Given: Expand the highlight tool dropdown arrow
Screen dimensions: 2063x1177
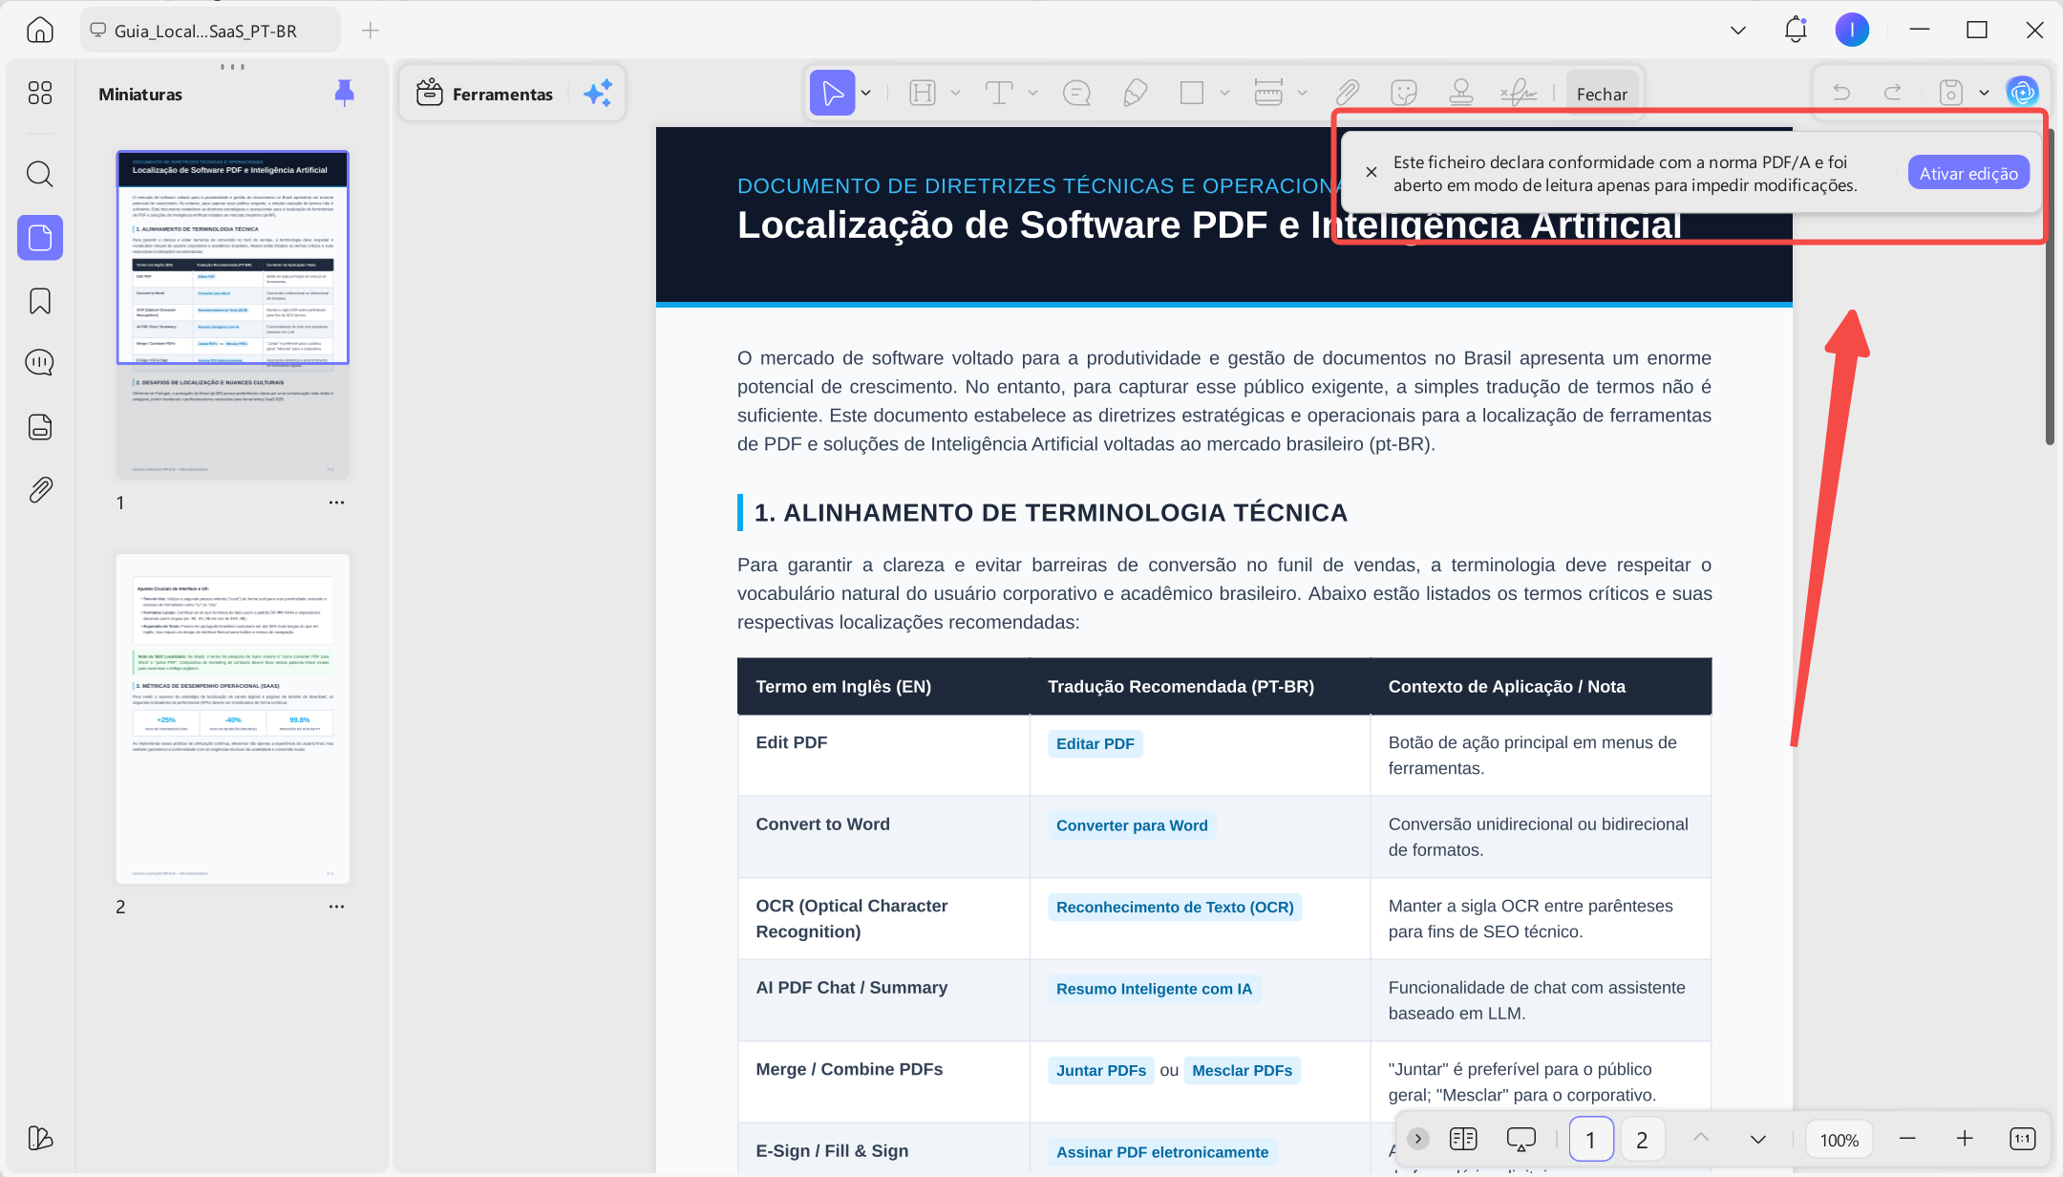Looking at the screenshot, I should pyautogui.click(x=955, y=93).
